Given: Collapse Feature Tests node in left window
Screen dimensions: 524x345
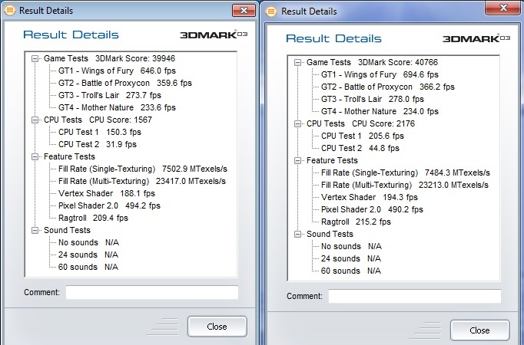Looking at the screenshot, I should 35,156.
